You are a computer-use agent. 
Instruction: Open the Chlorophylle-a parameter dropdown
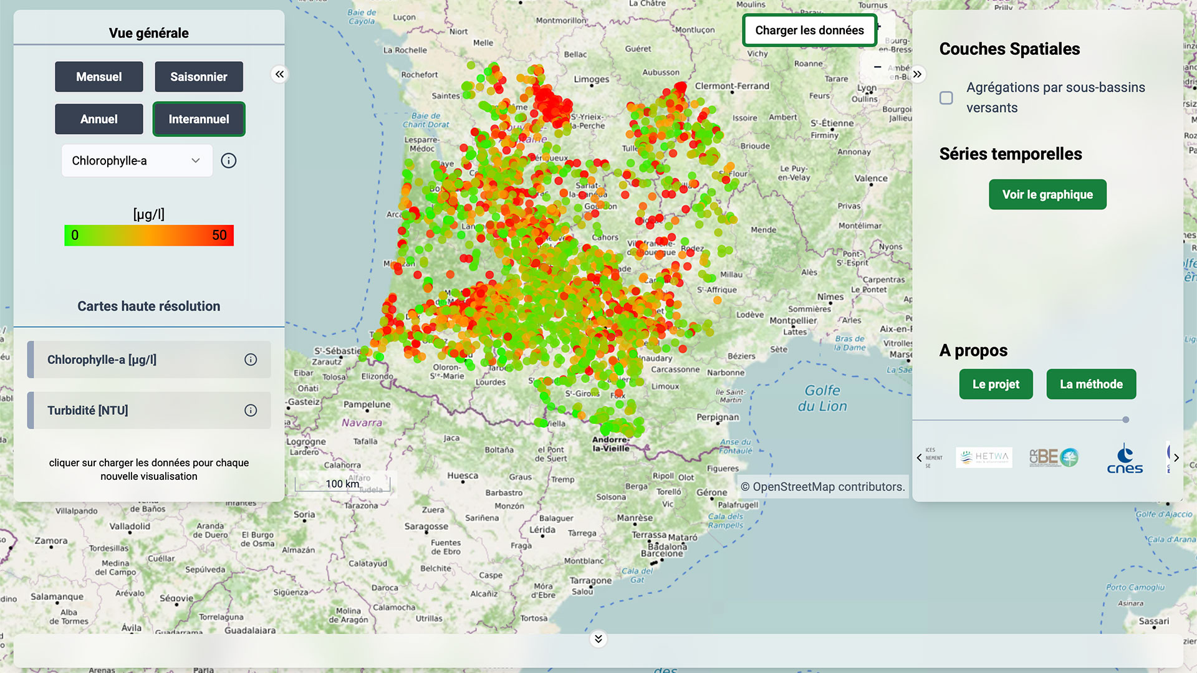tap(137, 161)
